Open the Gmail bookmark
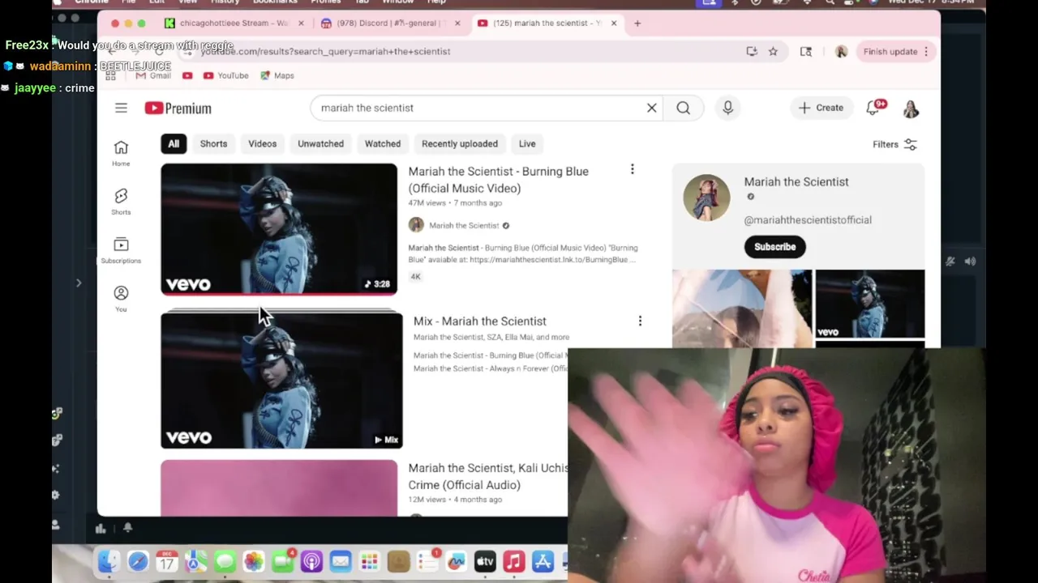Image resolution: width=1038 pixels, height=583 pixels. coord(153,75)
